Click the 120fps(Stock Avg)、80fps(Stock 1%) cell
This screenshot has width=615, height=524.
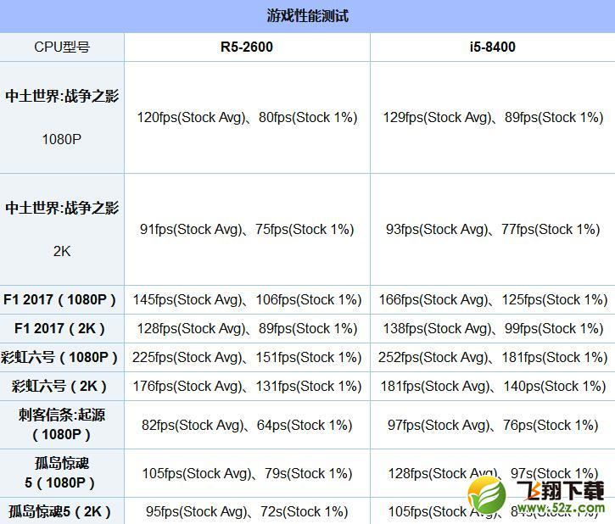(x=247, y=118)
